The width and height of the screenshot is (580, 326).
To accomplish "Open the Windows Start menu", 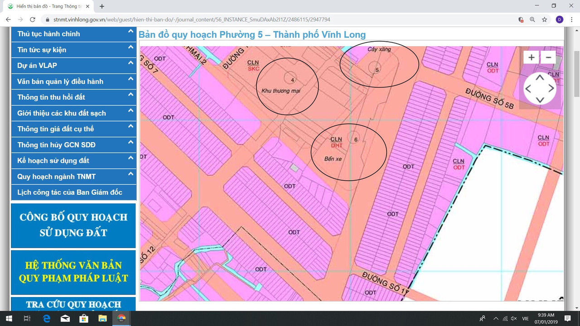I will pos(9,318).
